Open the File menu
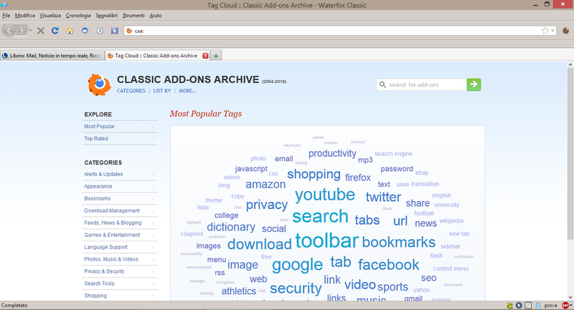 [x=6, y=15]
